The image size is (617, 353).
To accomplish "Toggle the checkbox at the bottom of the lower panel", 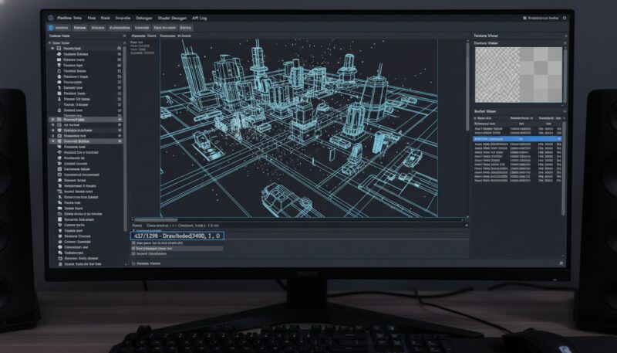I will (133, 263).
